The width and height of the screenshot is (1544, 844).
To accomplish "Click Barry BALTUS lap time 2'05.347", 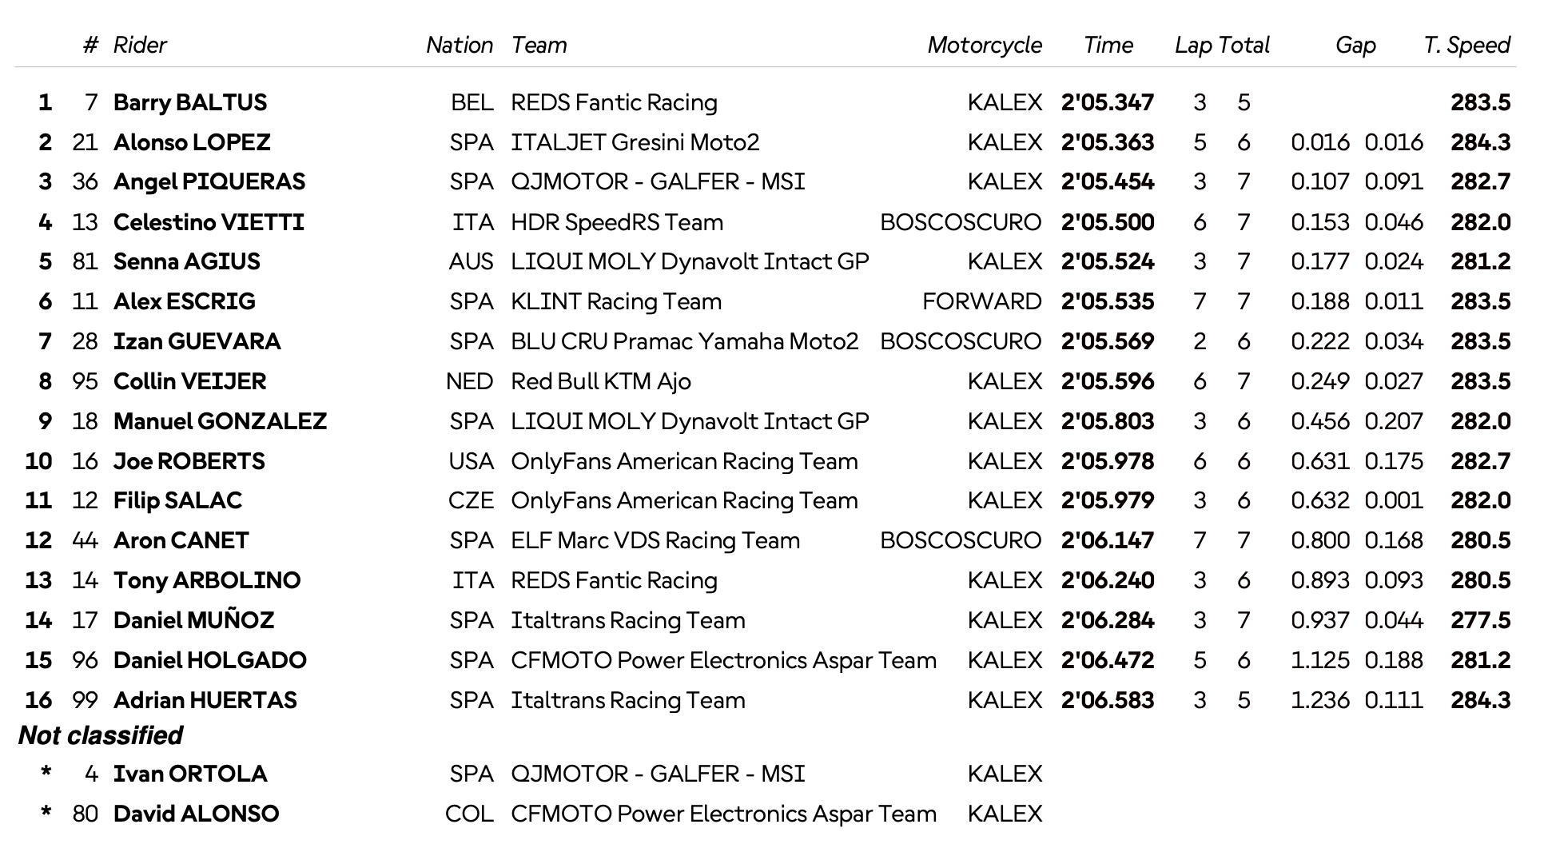I will pos(1108,102).
